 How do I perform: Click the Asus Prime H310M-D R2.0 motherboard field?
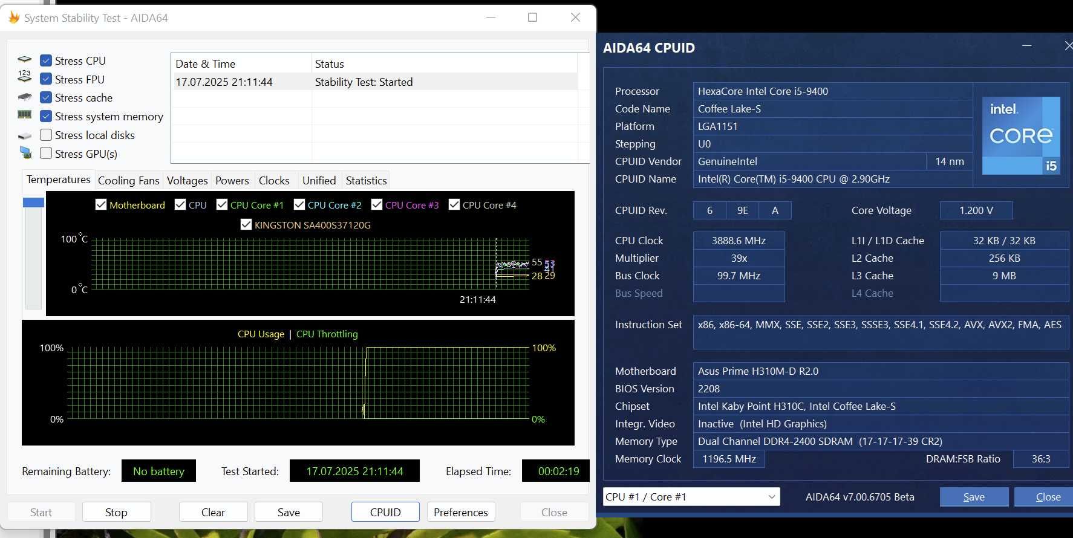(x=881, y=371)
